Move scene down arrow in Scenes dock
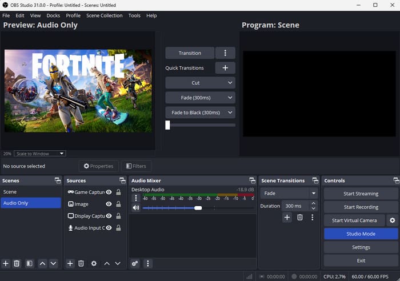Image resolution: width=400 pixels, height=281 pixels. pyautogui.click(x=53, y=263)
